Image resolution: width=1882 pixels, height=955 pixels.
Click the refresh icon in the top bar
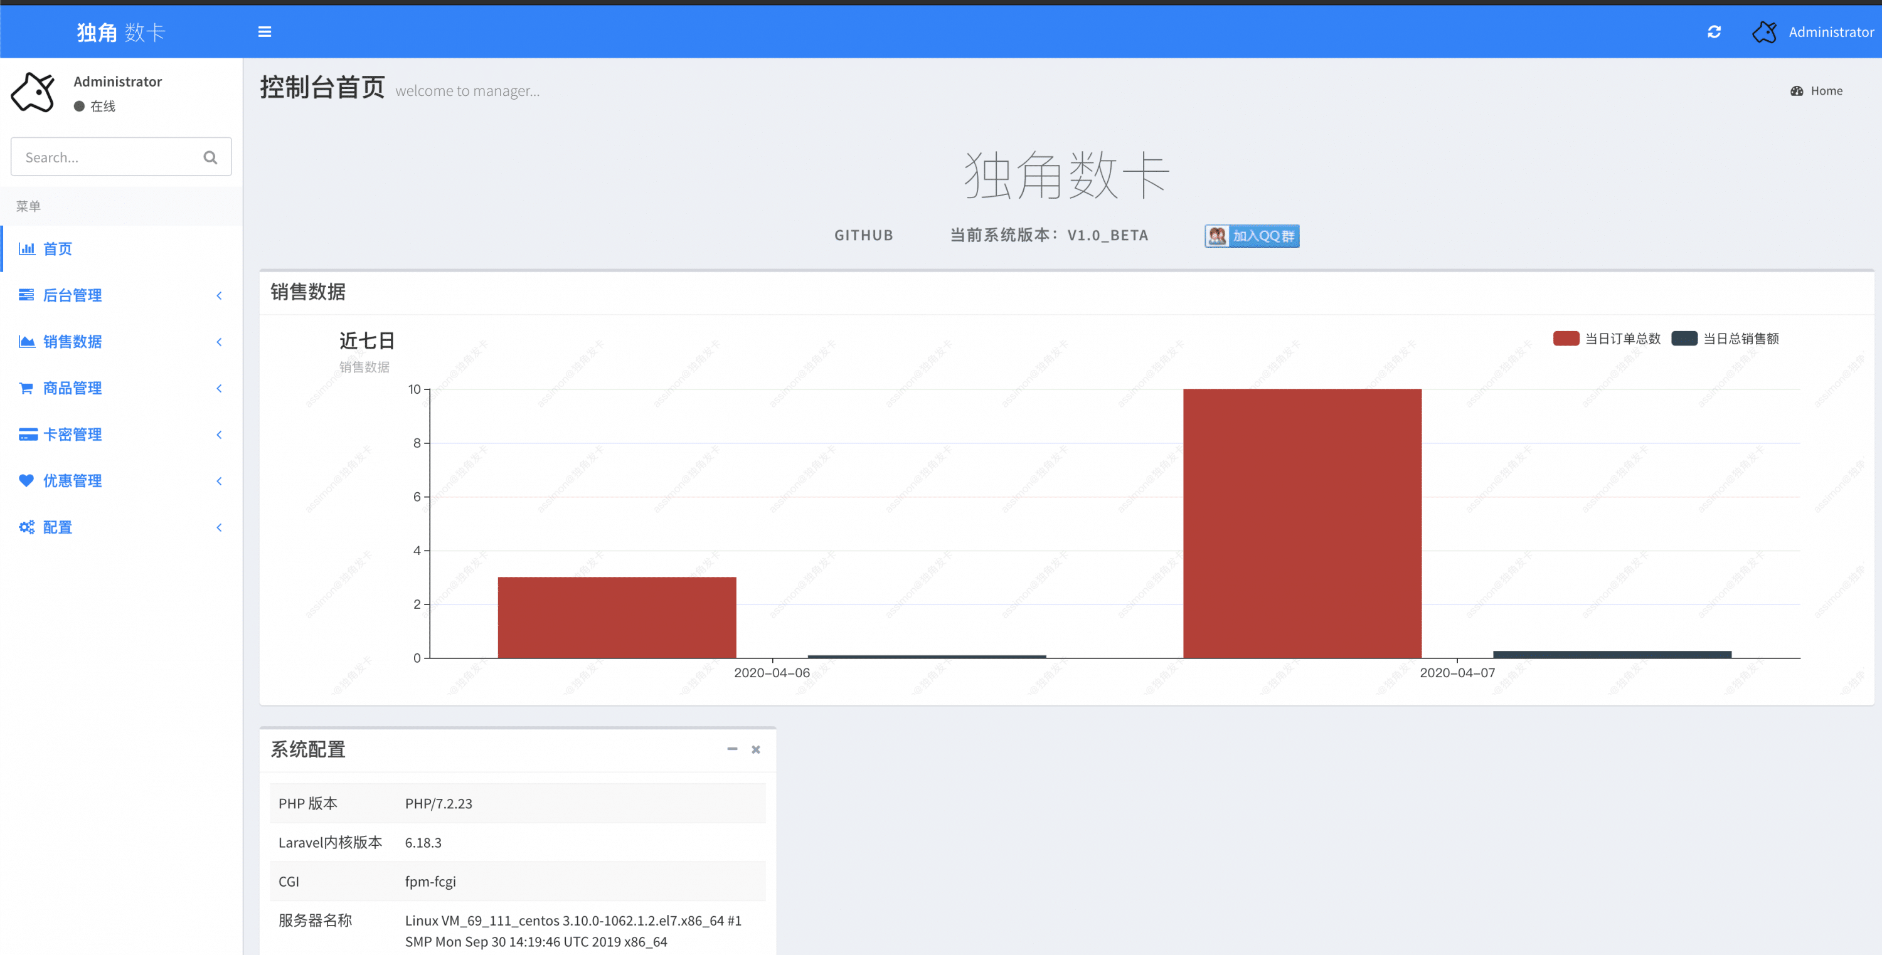click(1714, 31)
